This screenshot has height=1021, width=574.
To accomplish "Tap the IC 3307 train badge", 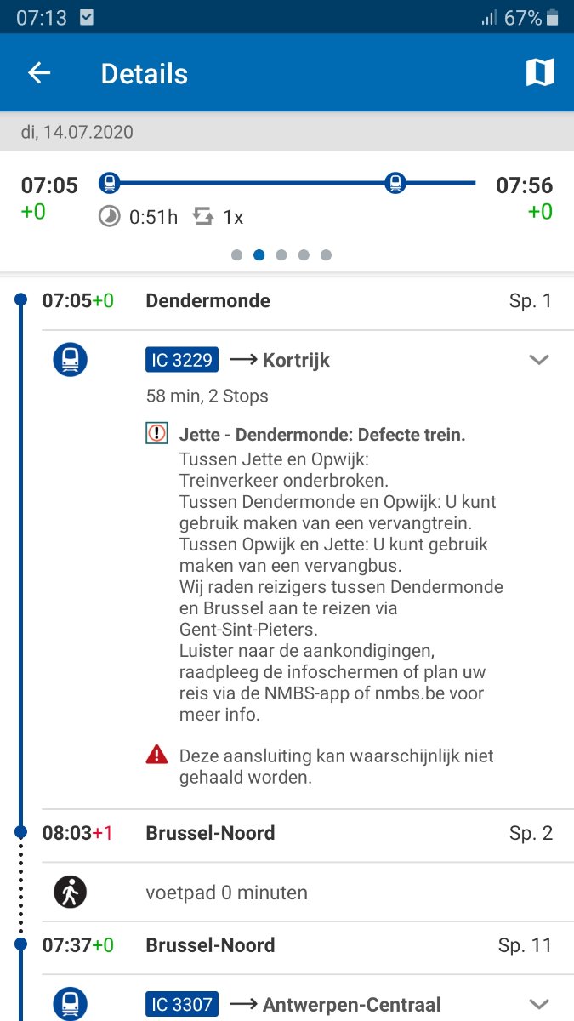I will [181, 1004].
